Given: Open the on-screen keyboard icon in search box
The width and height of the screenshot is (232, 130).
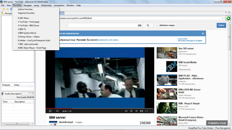Looking at the screenshot, I should pyautogui.click(x=139, y=25).
